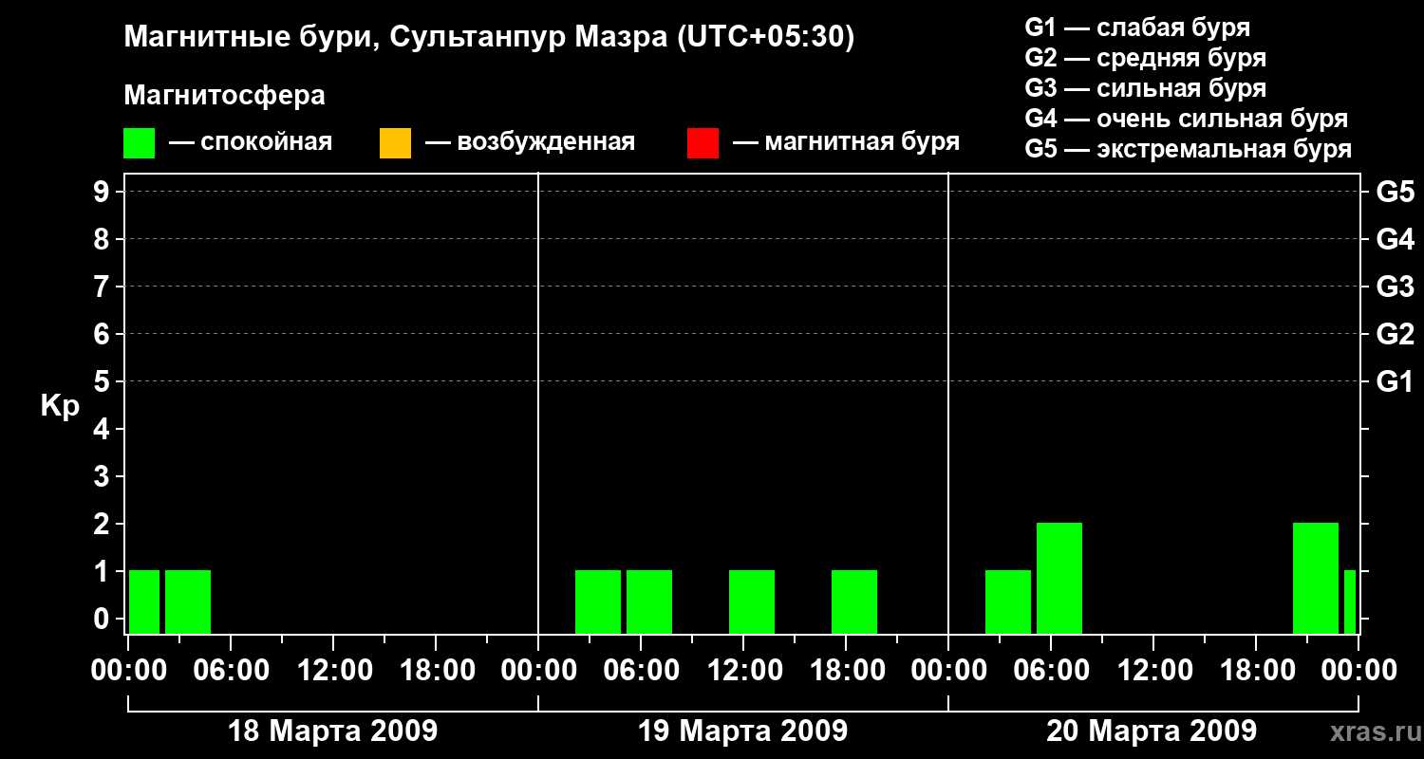The width and height of the screenshot is (1424, 759).
Task: Click the green спокойная legend swatch
Action: pyautogui.click(x=139, y=143)
